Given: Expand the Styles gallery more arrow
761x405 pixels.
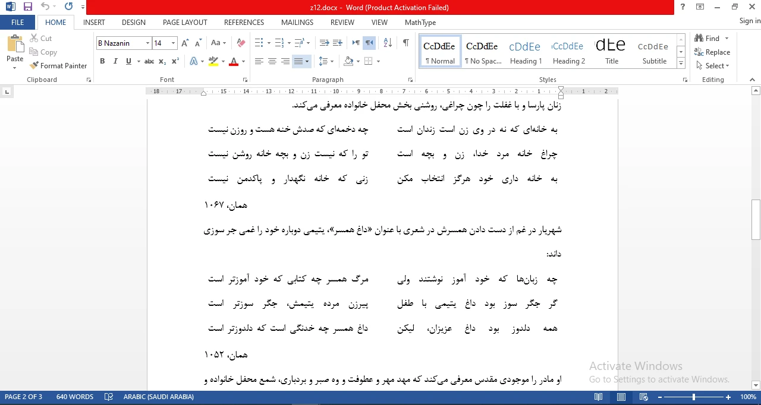Looking at the screenshot, I should 681,63.
